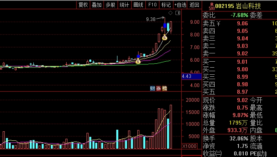
Task: Click the 卖五 label with yen symbol
Action: point(212,23)
